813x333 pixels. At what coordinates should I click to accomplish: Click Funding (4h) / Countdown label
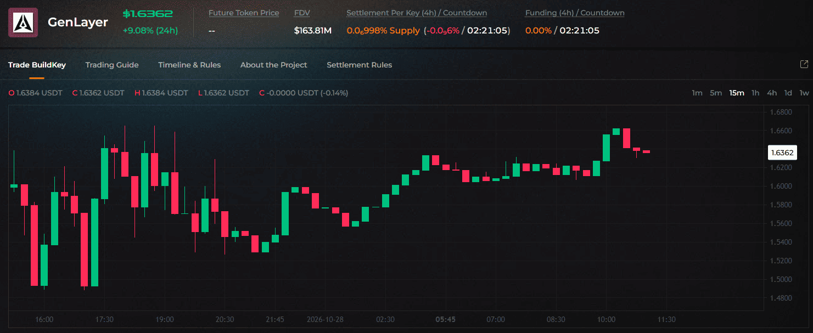pyautogui.click(x=575, y=13)
